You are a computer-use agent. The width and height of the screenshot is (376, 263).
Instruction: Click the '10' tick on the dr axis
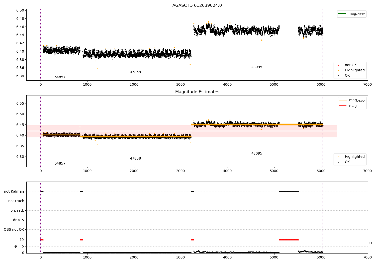click(22, 240)
